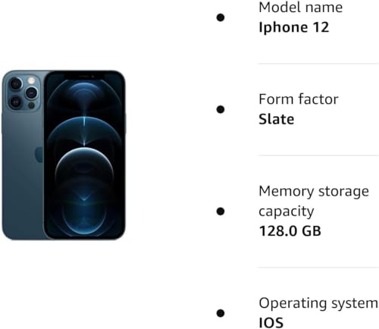Click the notch on the phone's front display

pyautogui.click(x=84, y=76)
